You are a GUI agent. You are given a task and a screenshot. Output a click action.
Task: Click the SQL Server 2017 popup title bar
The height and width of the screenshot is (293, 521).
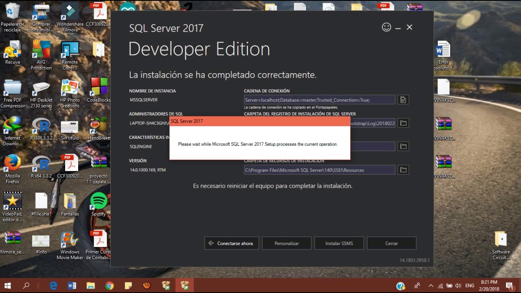260,121
